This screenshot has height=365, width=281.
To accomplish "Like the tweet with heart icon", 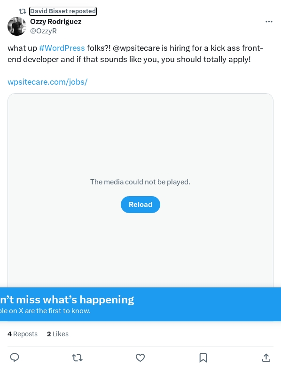I will click(x=140, y=357).
